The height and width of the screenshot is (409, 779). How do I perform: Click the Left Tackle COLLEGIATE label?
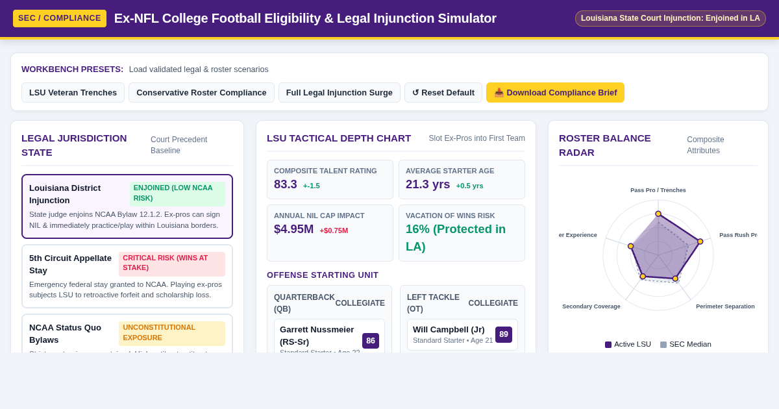pos(493,303)
